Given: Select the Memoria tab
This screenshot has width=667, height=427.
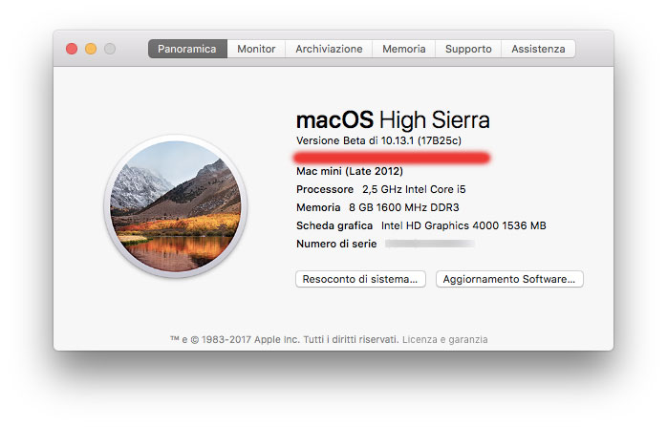Looking at the screenshot, I should (403, 49).
